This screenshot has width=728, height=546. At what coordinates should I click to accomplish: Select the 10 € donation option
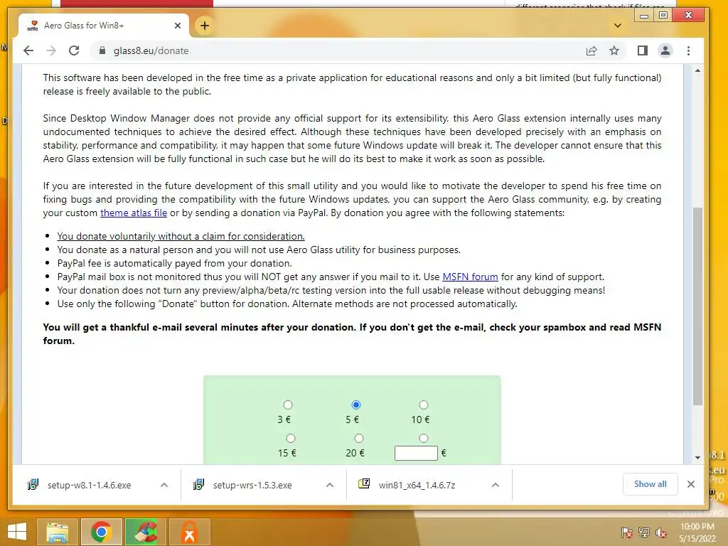click(424, 405)
